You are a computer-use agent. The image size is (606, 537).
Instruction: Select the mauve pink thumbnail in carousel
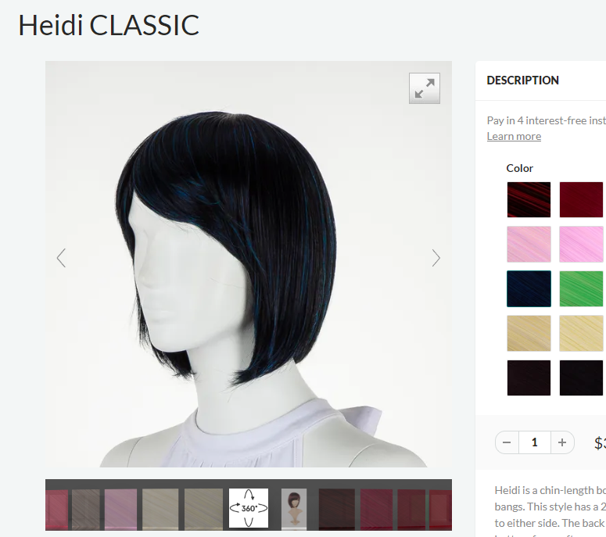(120, 508)
